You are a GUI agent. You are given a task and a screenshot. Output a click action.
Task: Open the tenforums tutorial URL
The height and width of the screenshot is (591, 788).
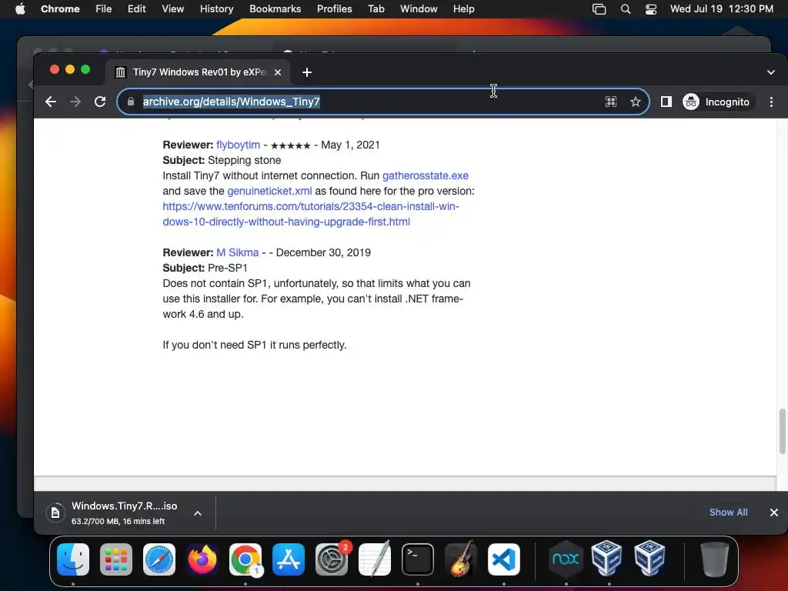[x=311, y=214]
